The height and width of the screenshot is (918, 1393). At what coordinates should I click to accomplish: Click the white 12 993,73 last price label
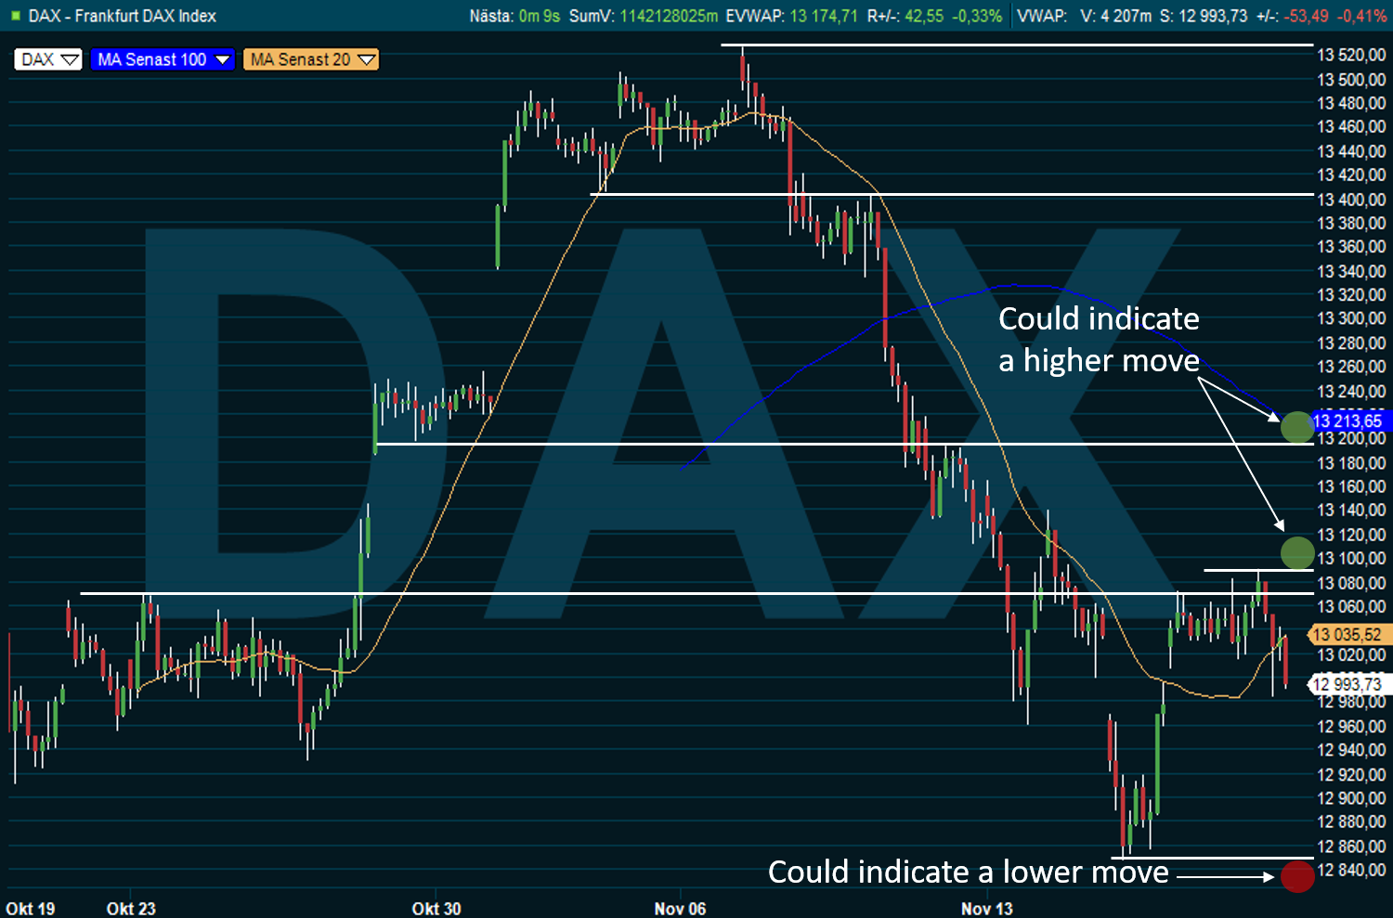click(x=1347, y=684)
